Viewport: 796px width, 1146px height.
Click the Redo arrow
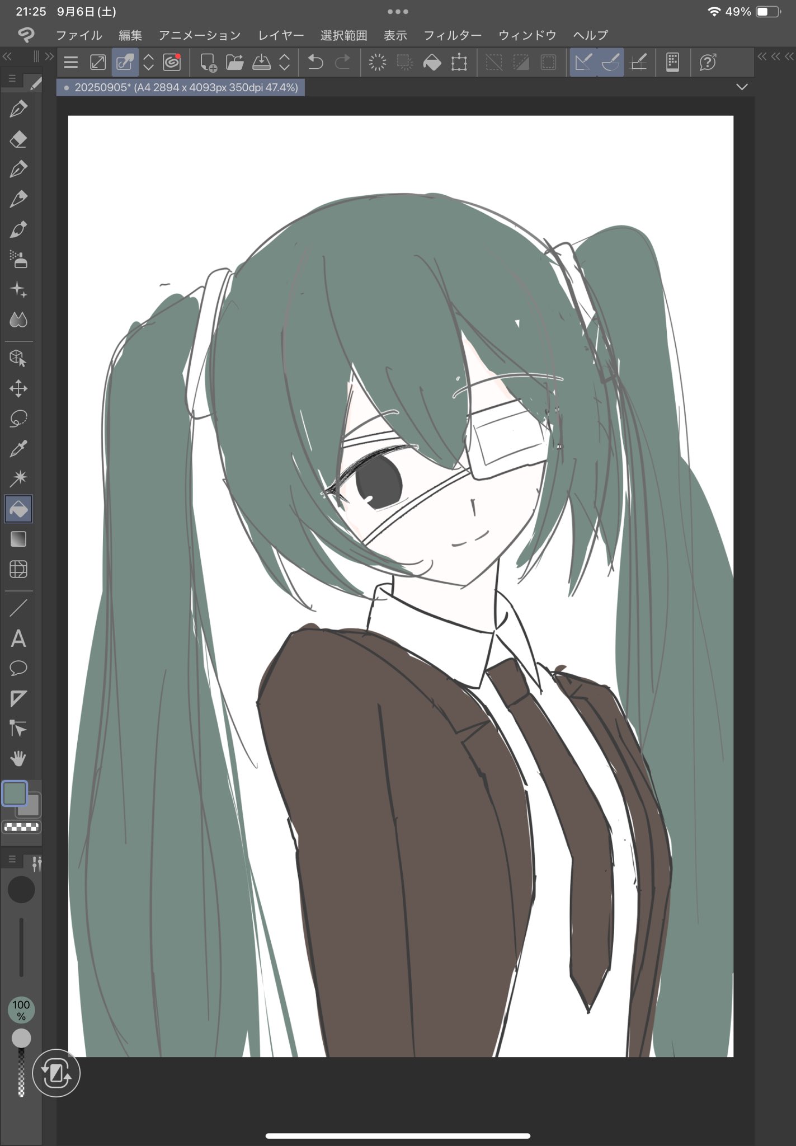pyautogui.click(x=342, y=62)
